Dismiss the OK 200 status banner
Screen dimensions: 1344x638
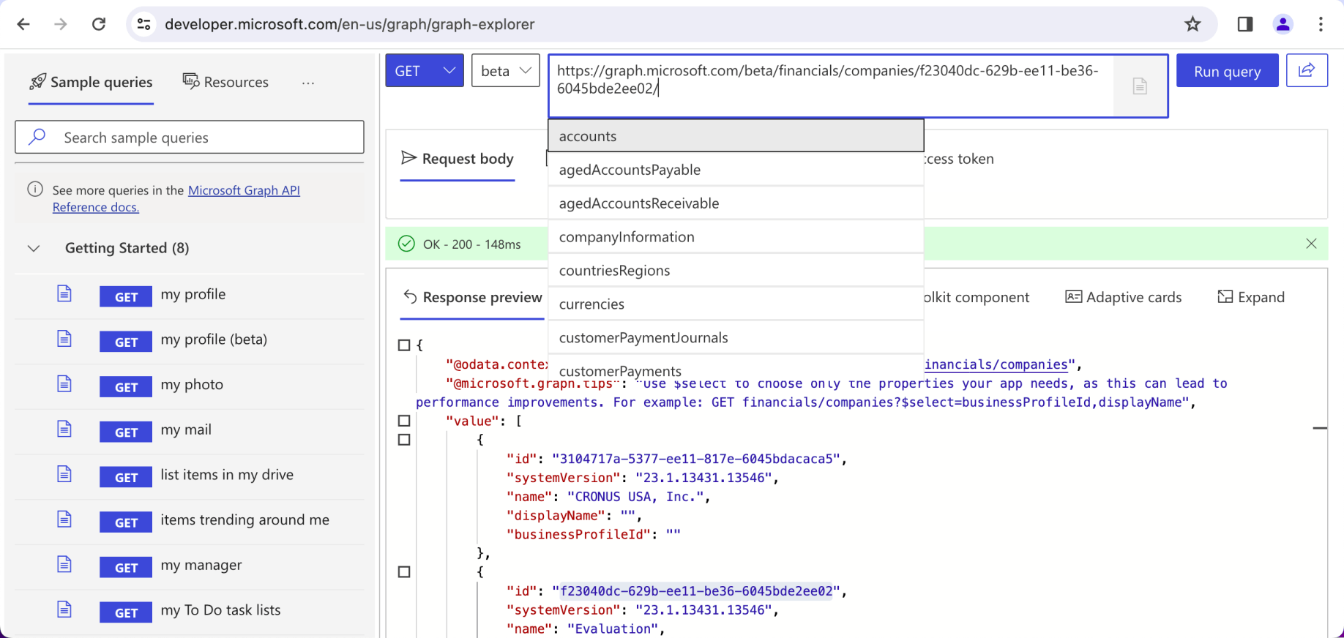coord(1311,244)
